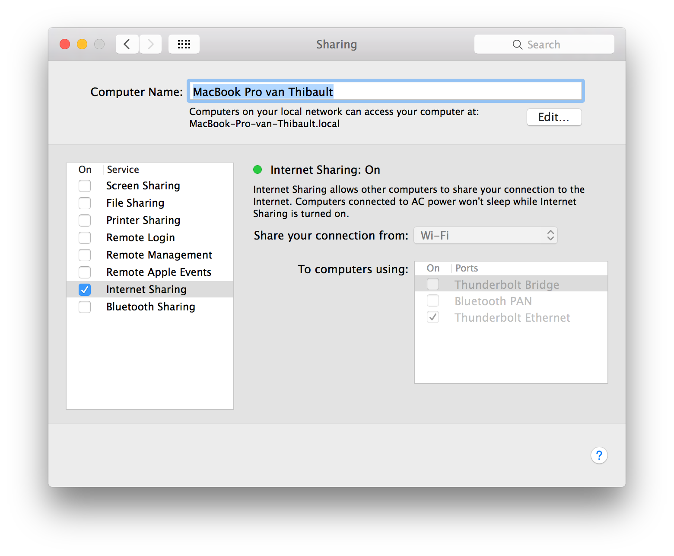The image size is (674, 556).
Task: Click the Bluetooth PAN port label
Action: pos(493,301)
